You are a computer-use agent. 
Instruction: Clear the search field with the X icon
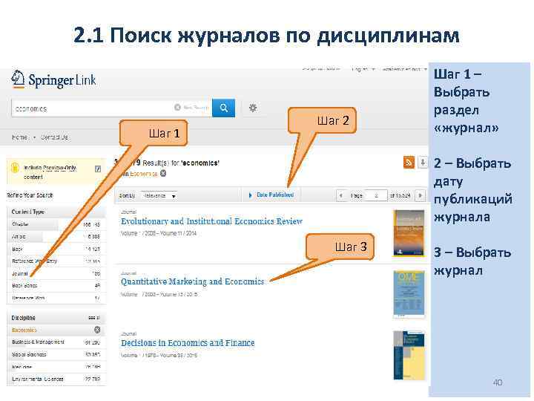coord(177,108)
